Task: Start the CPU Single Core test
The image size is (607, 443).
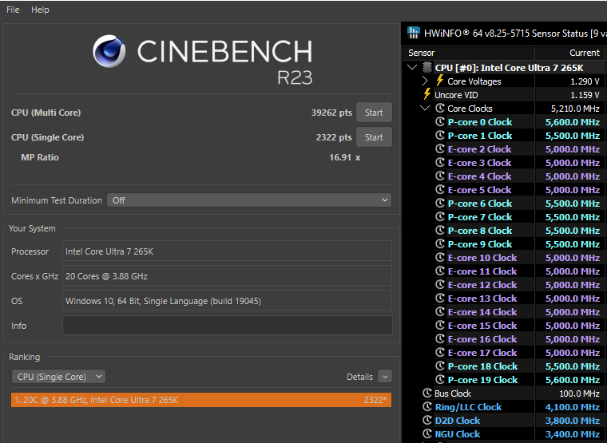Action: 374,137
